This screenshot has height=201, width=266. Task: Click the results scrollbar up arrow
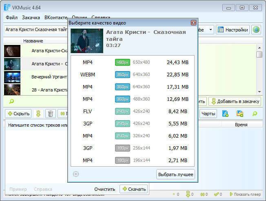pyautogui.click(x=259, y=48)
